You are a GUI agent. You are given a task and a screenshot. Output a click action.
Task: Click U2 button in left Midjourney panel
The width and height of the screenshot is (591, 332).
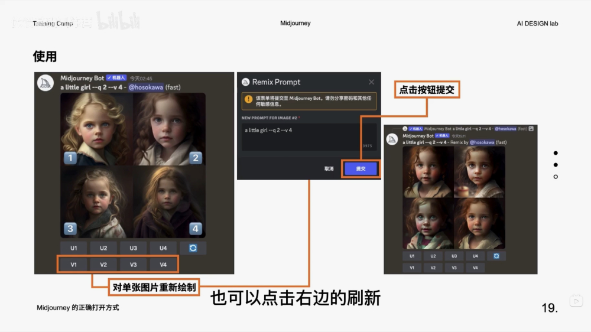click(x=103, y=248)
